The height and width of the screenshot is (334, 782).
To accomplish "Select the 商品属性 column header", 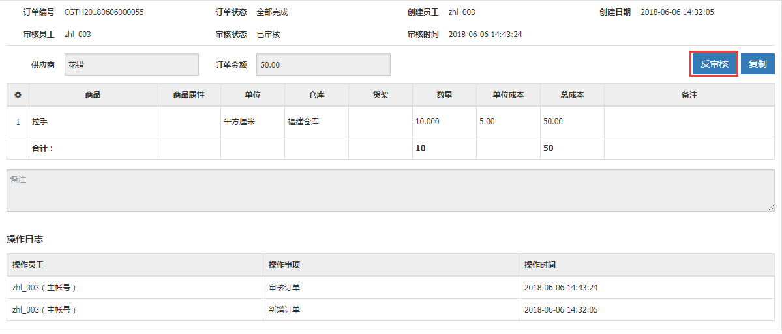I will click(188, 94).
